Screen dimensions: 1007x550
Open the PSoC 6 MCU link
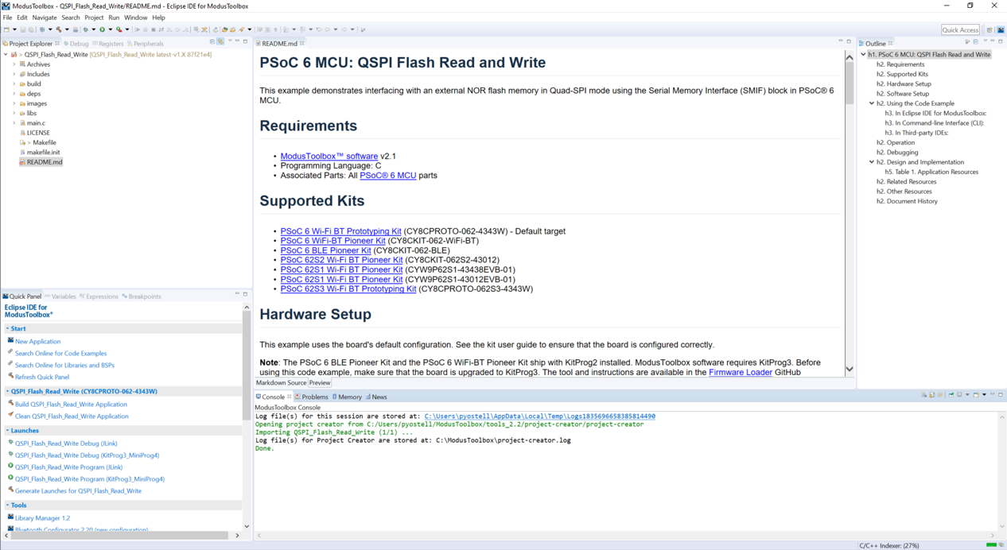click(388, 175)
